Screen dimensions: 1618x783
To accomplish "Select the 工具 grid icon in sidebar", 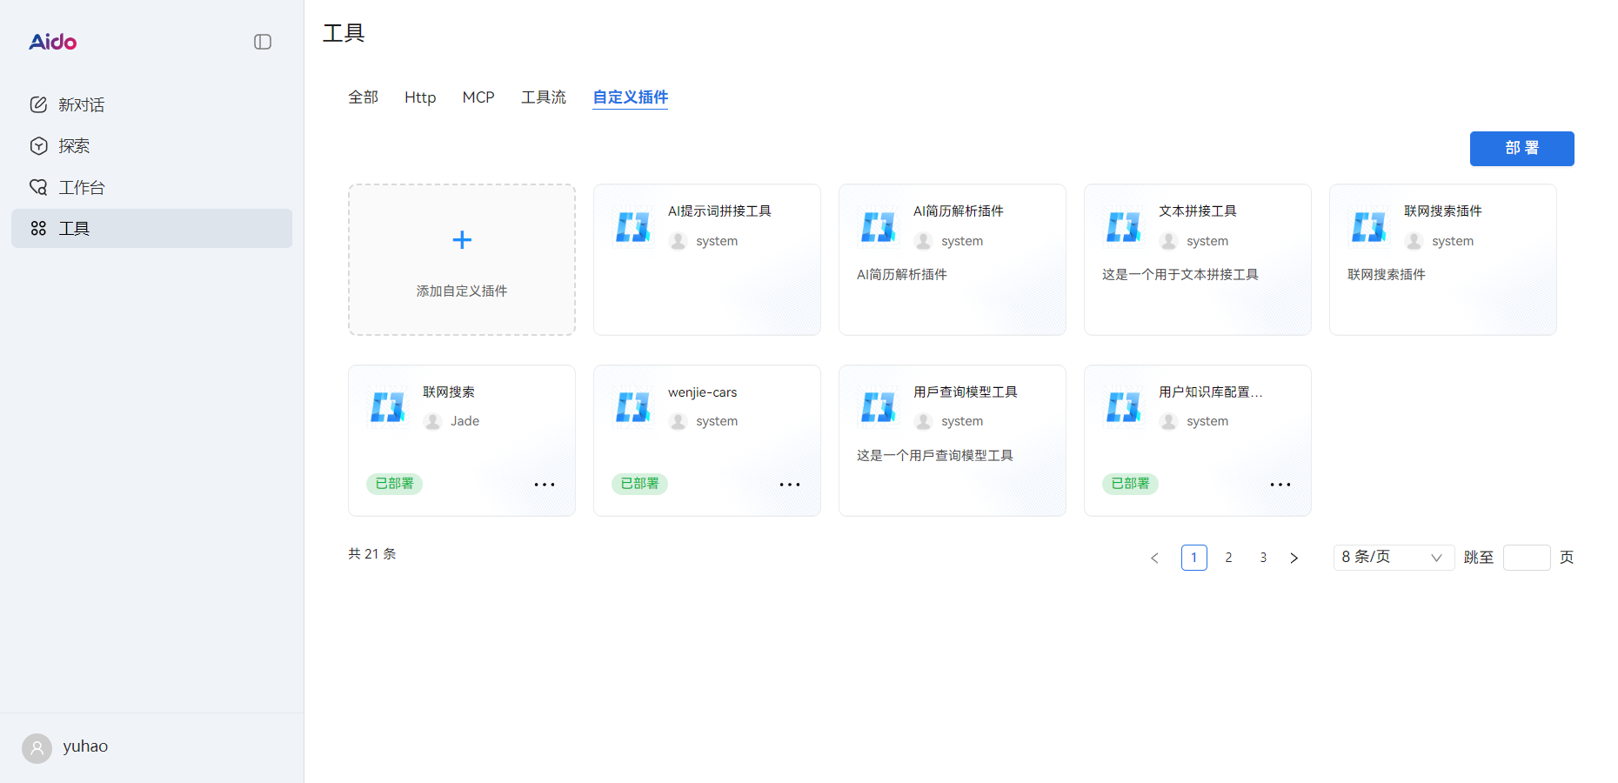I will [39, 228].
